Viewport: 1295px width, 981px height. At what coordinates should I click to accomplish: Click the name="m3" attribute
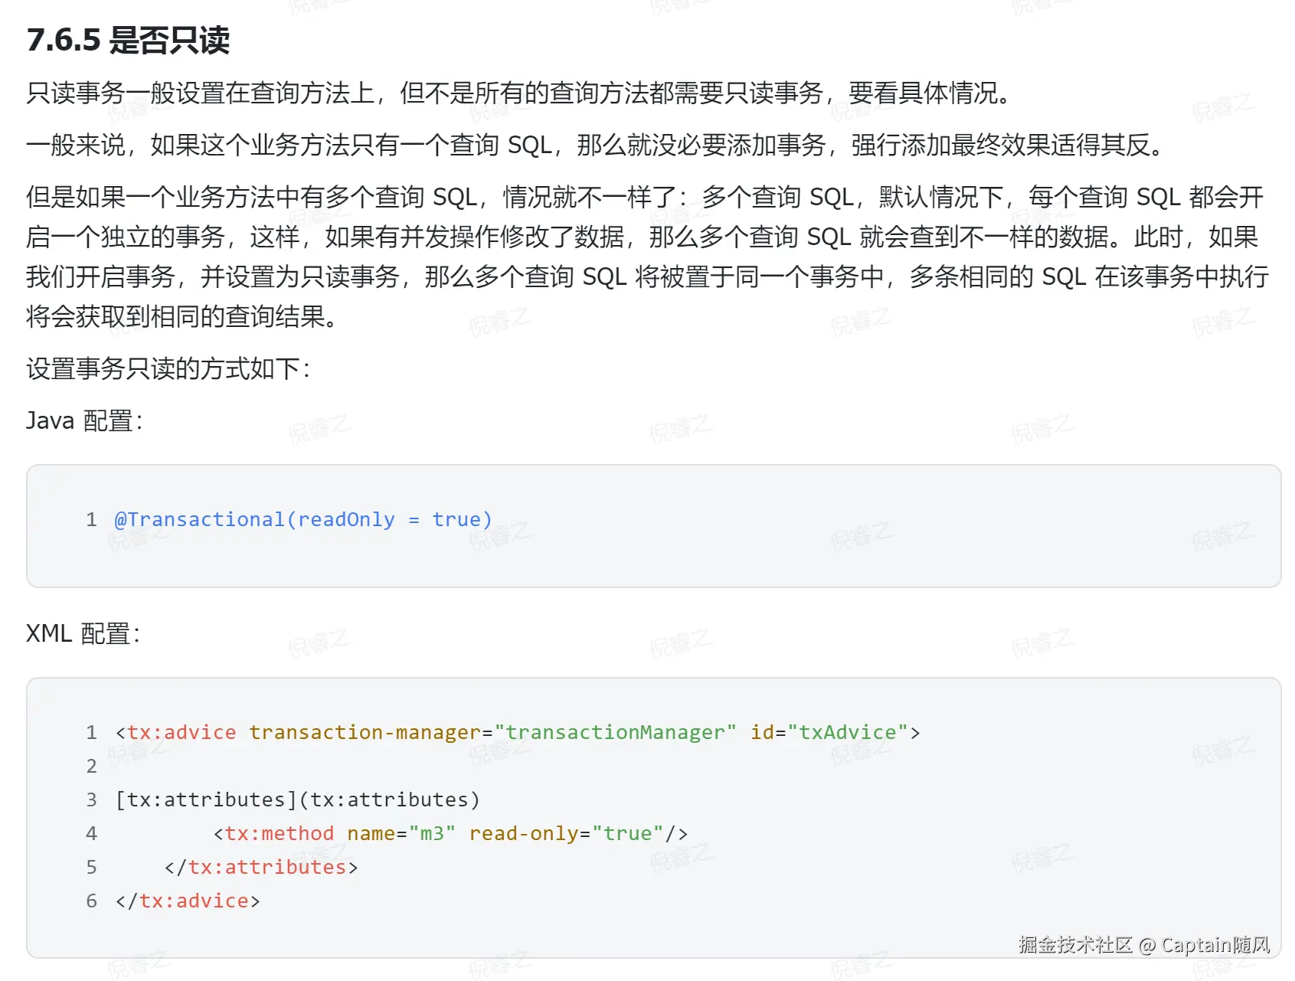click(401, 833)
